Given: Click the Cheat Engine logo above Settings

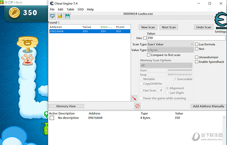Looking at the screenshot, I should click(x=221, y=20).
